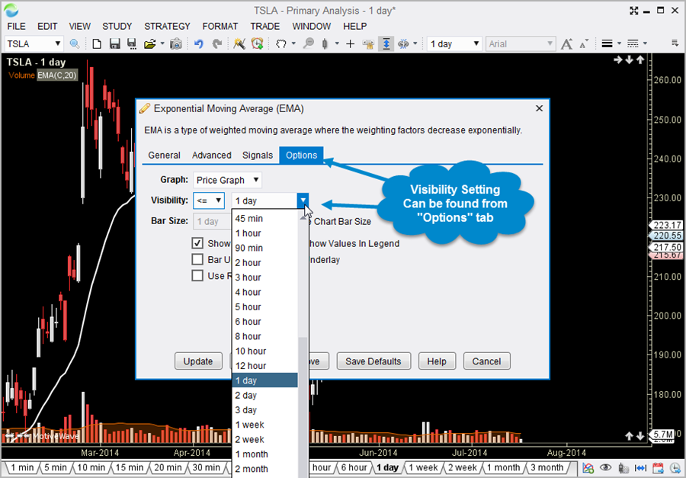Click the gray redo arrow icon
The height and width of the screenshot is (478, 686).
click(216, 43)
